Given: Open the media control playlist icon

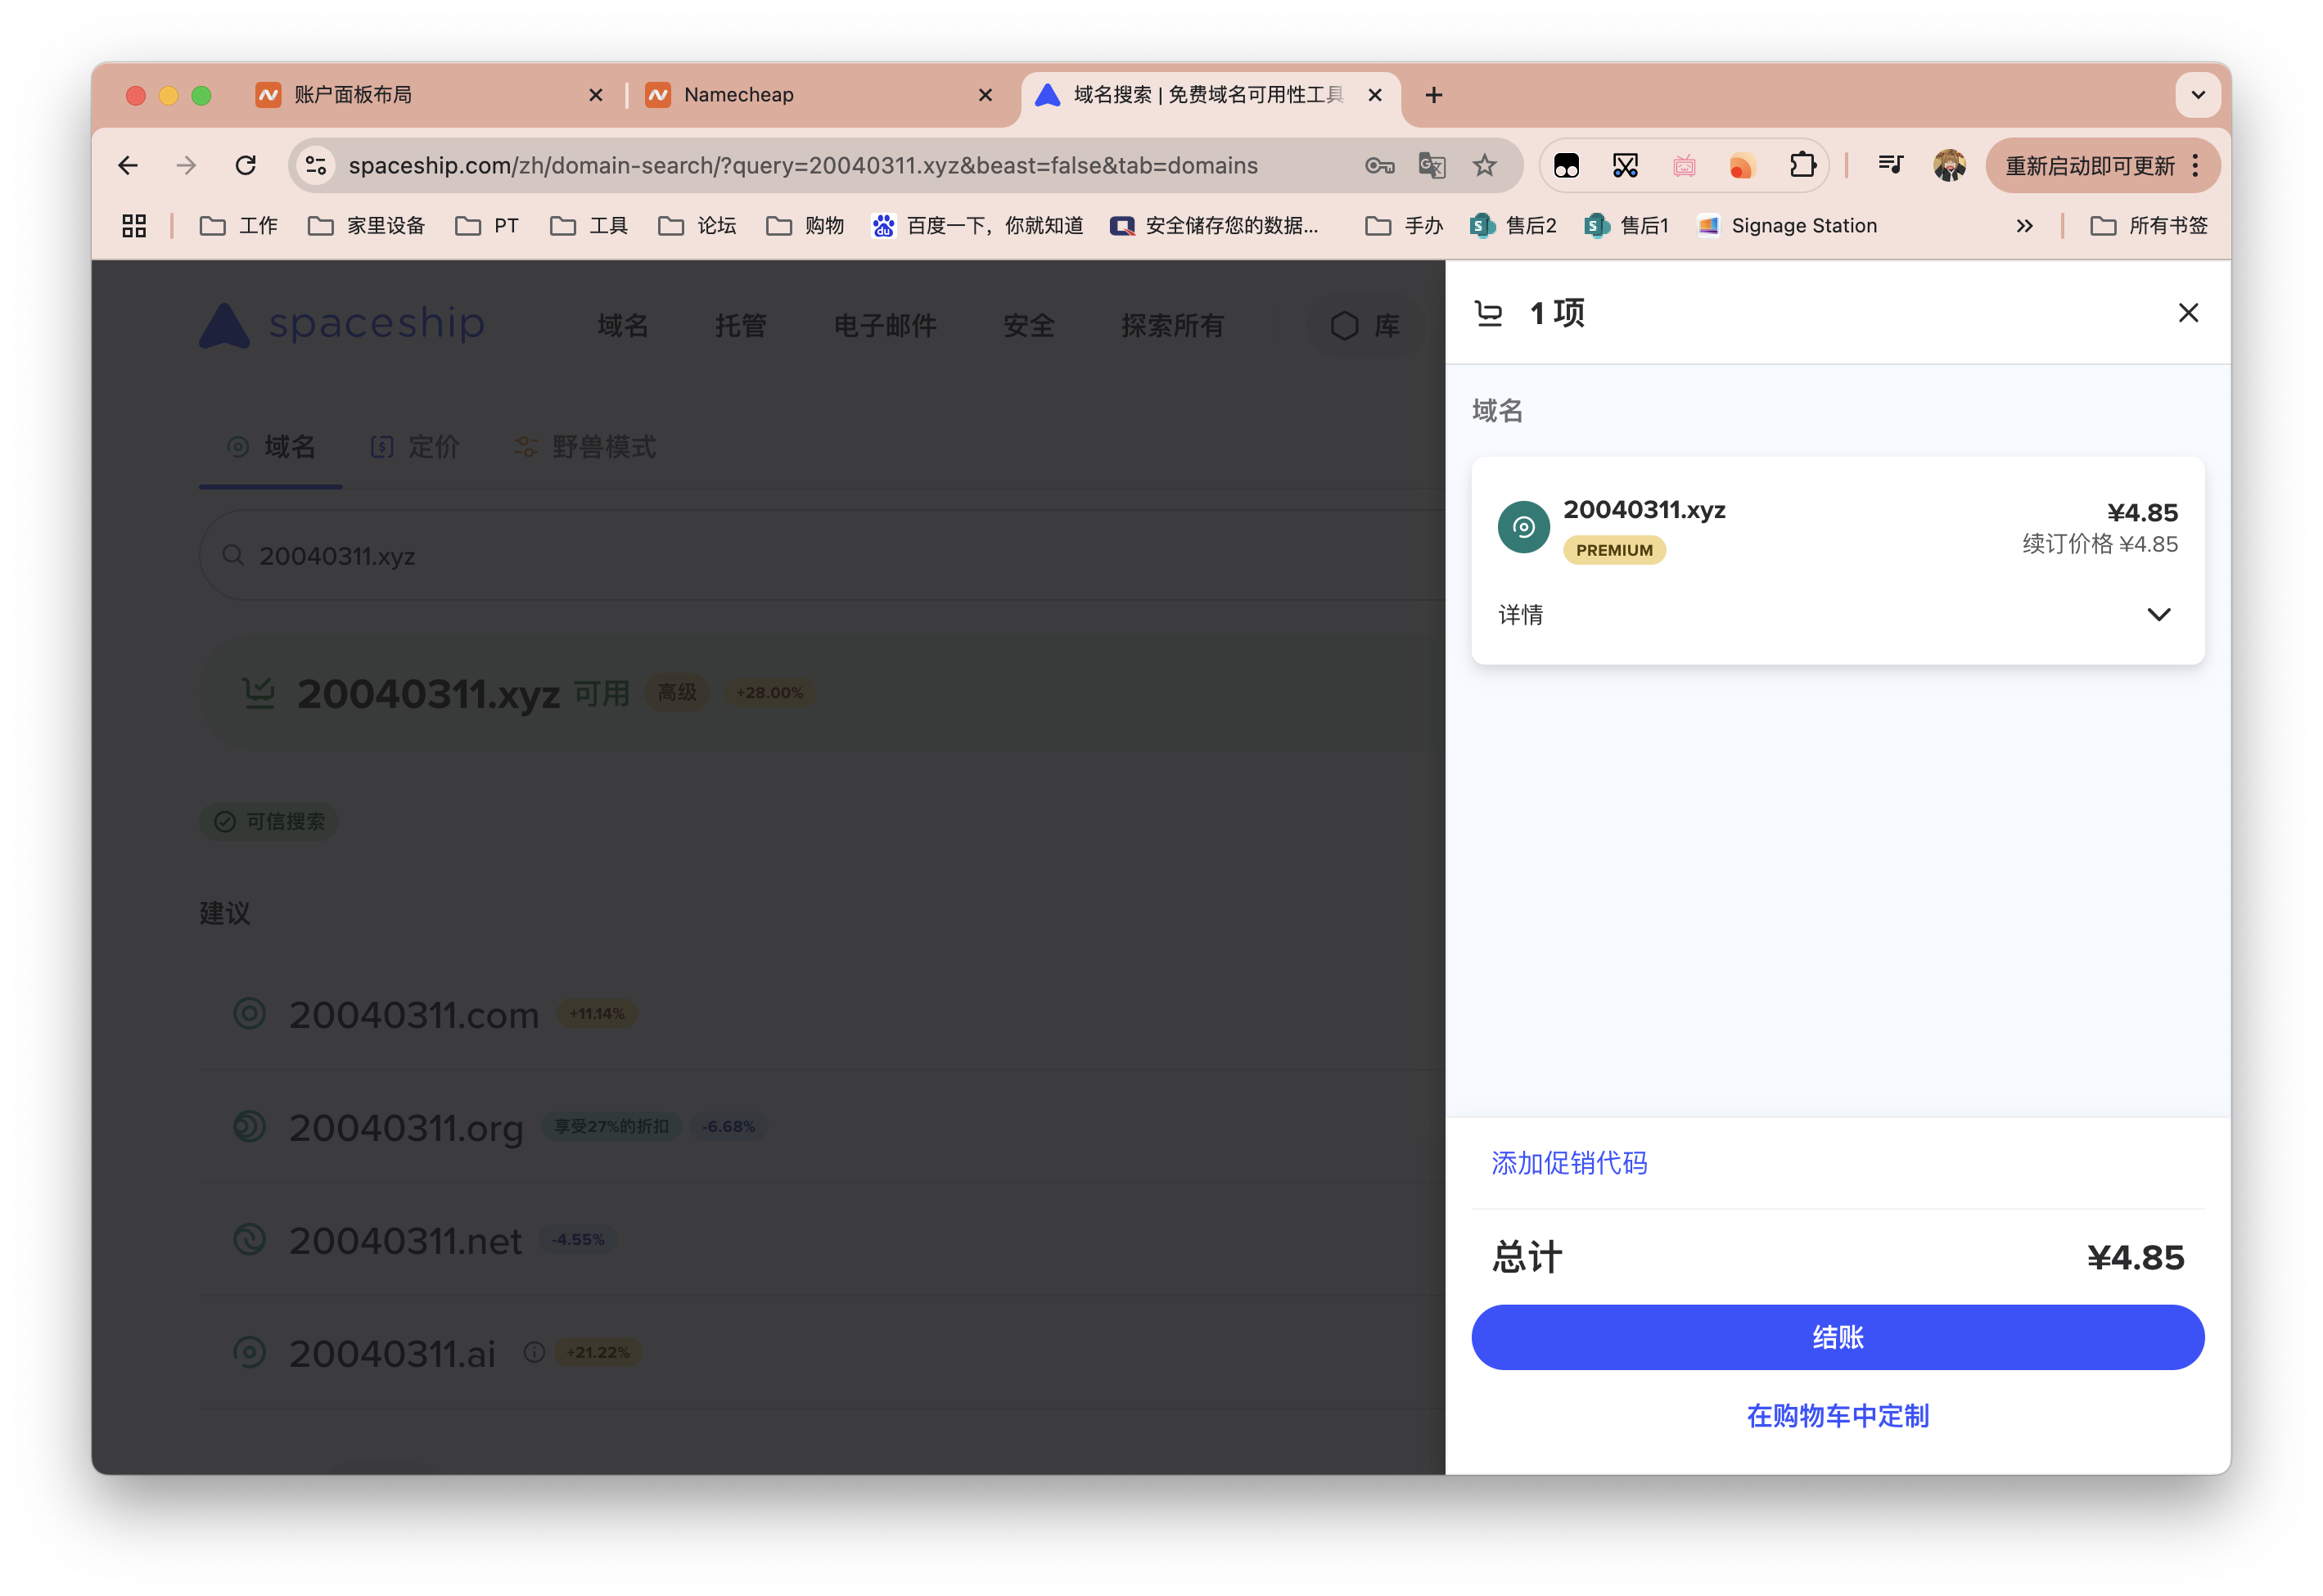Looking at the screenshot, I should pos(1889,165).
